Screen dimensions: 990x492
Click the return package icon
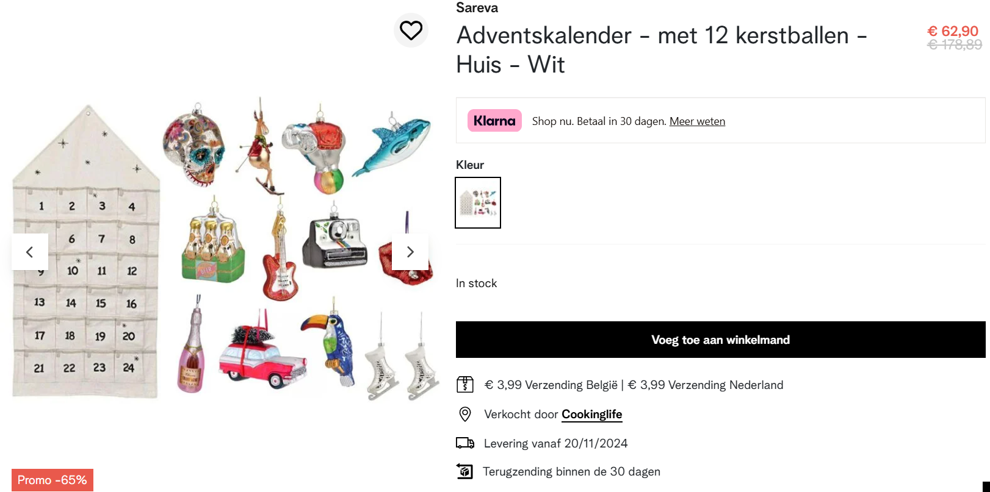[x=465, y=471]
